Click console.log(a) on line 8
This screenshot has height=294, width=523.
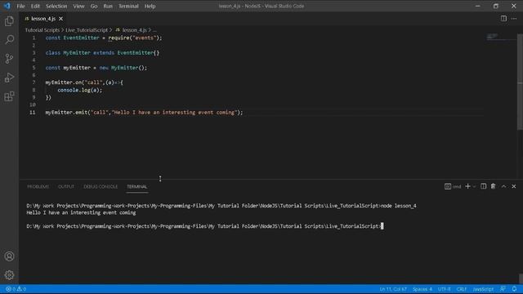(x=80, y=90)
